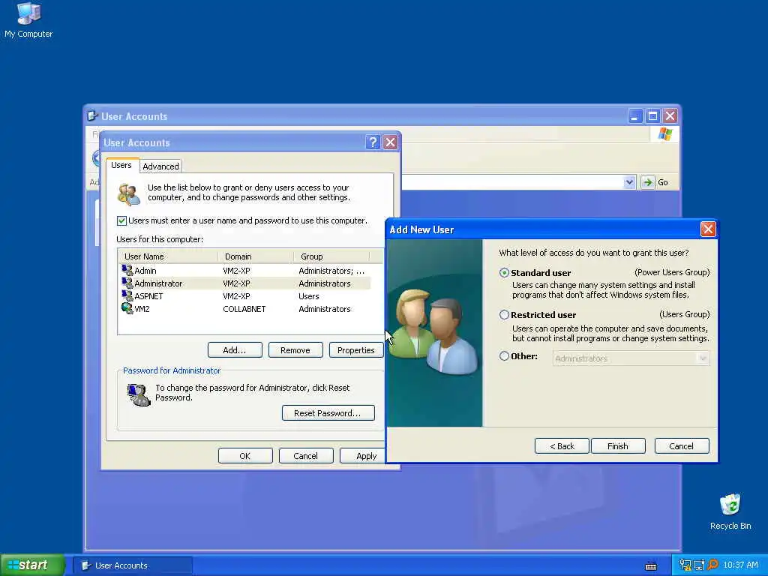This screenshot has width=768, height=576.
Task: Click the VM2 domain user icon
Action: [x=127, y=308]
